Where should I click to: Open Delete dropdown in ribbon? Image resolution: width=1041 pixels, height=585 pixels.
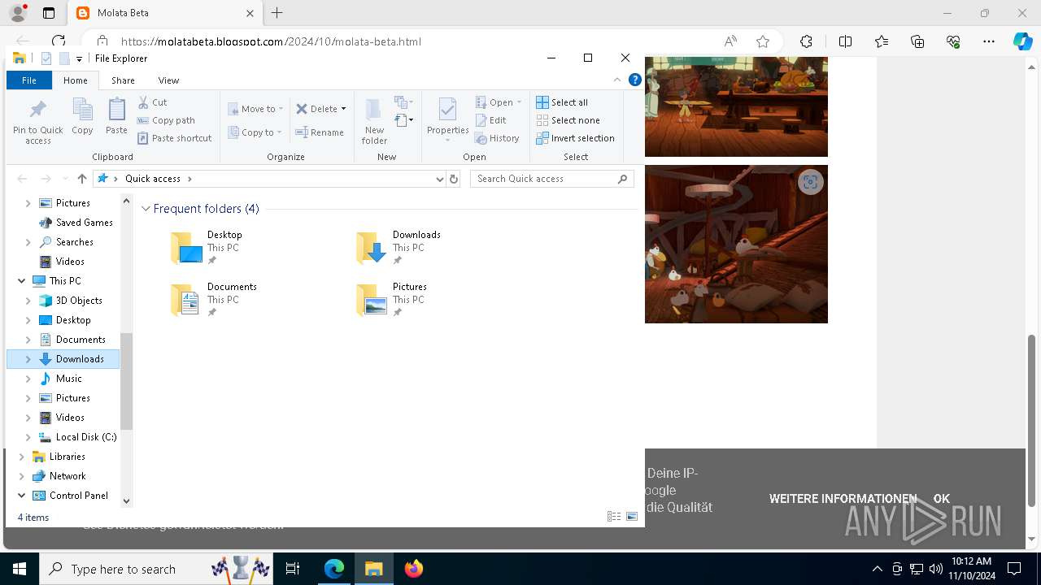pos(343,109)
